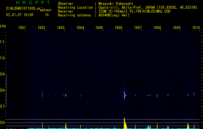Click the kHz axis unit label

click(3, 26)
